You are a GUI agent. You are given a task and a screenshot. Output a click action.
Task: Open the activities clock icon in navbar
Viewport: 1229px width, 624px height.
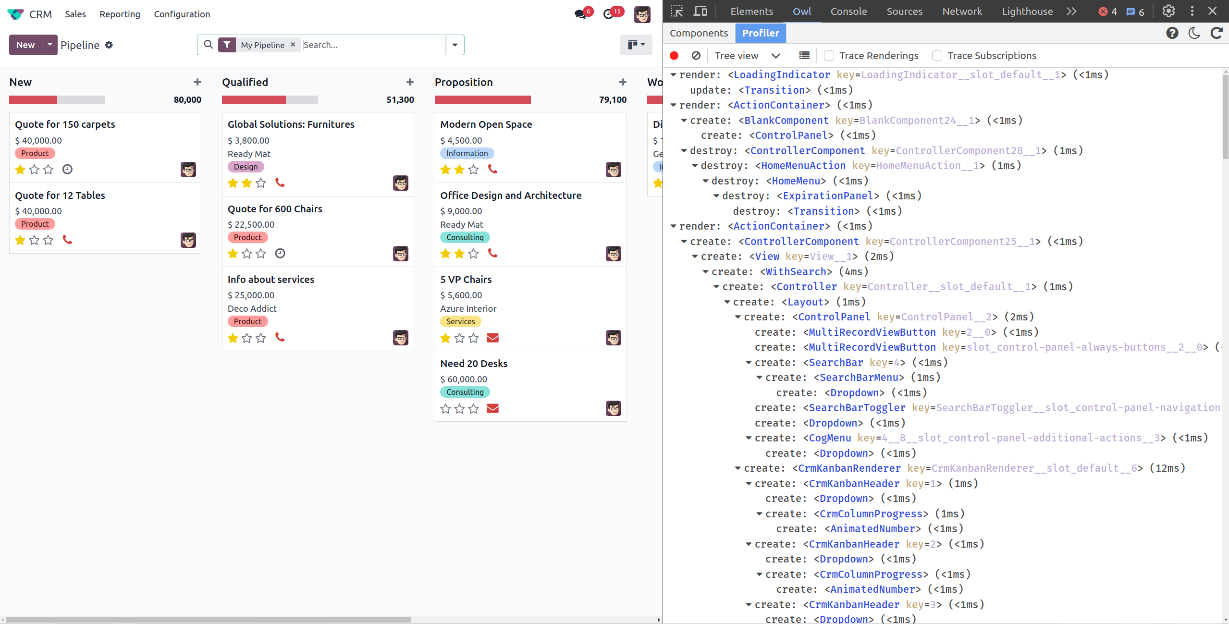click(608, 14)
